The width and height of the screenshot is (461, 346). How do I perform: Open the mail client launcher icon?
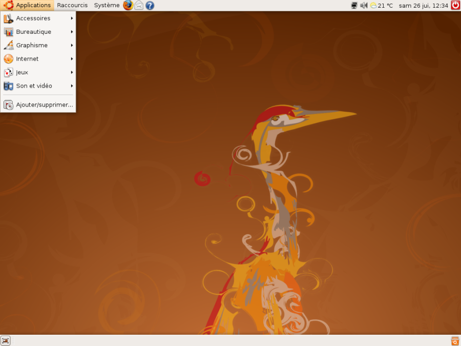pyautogui.click(x=139, y=5)
